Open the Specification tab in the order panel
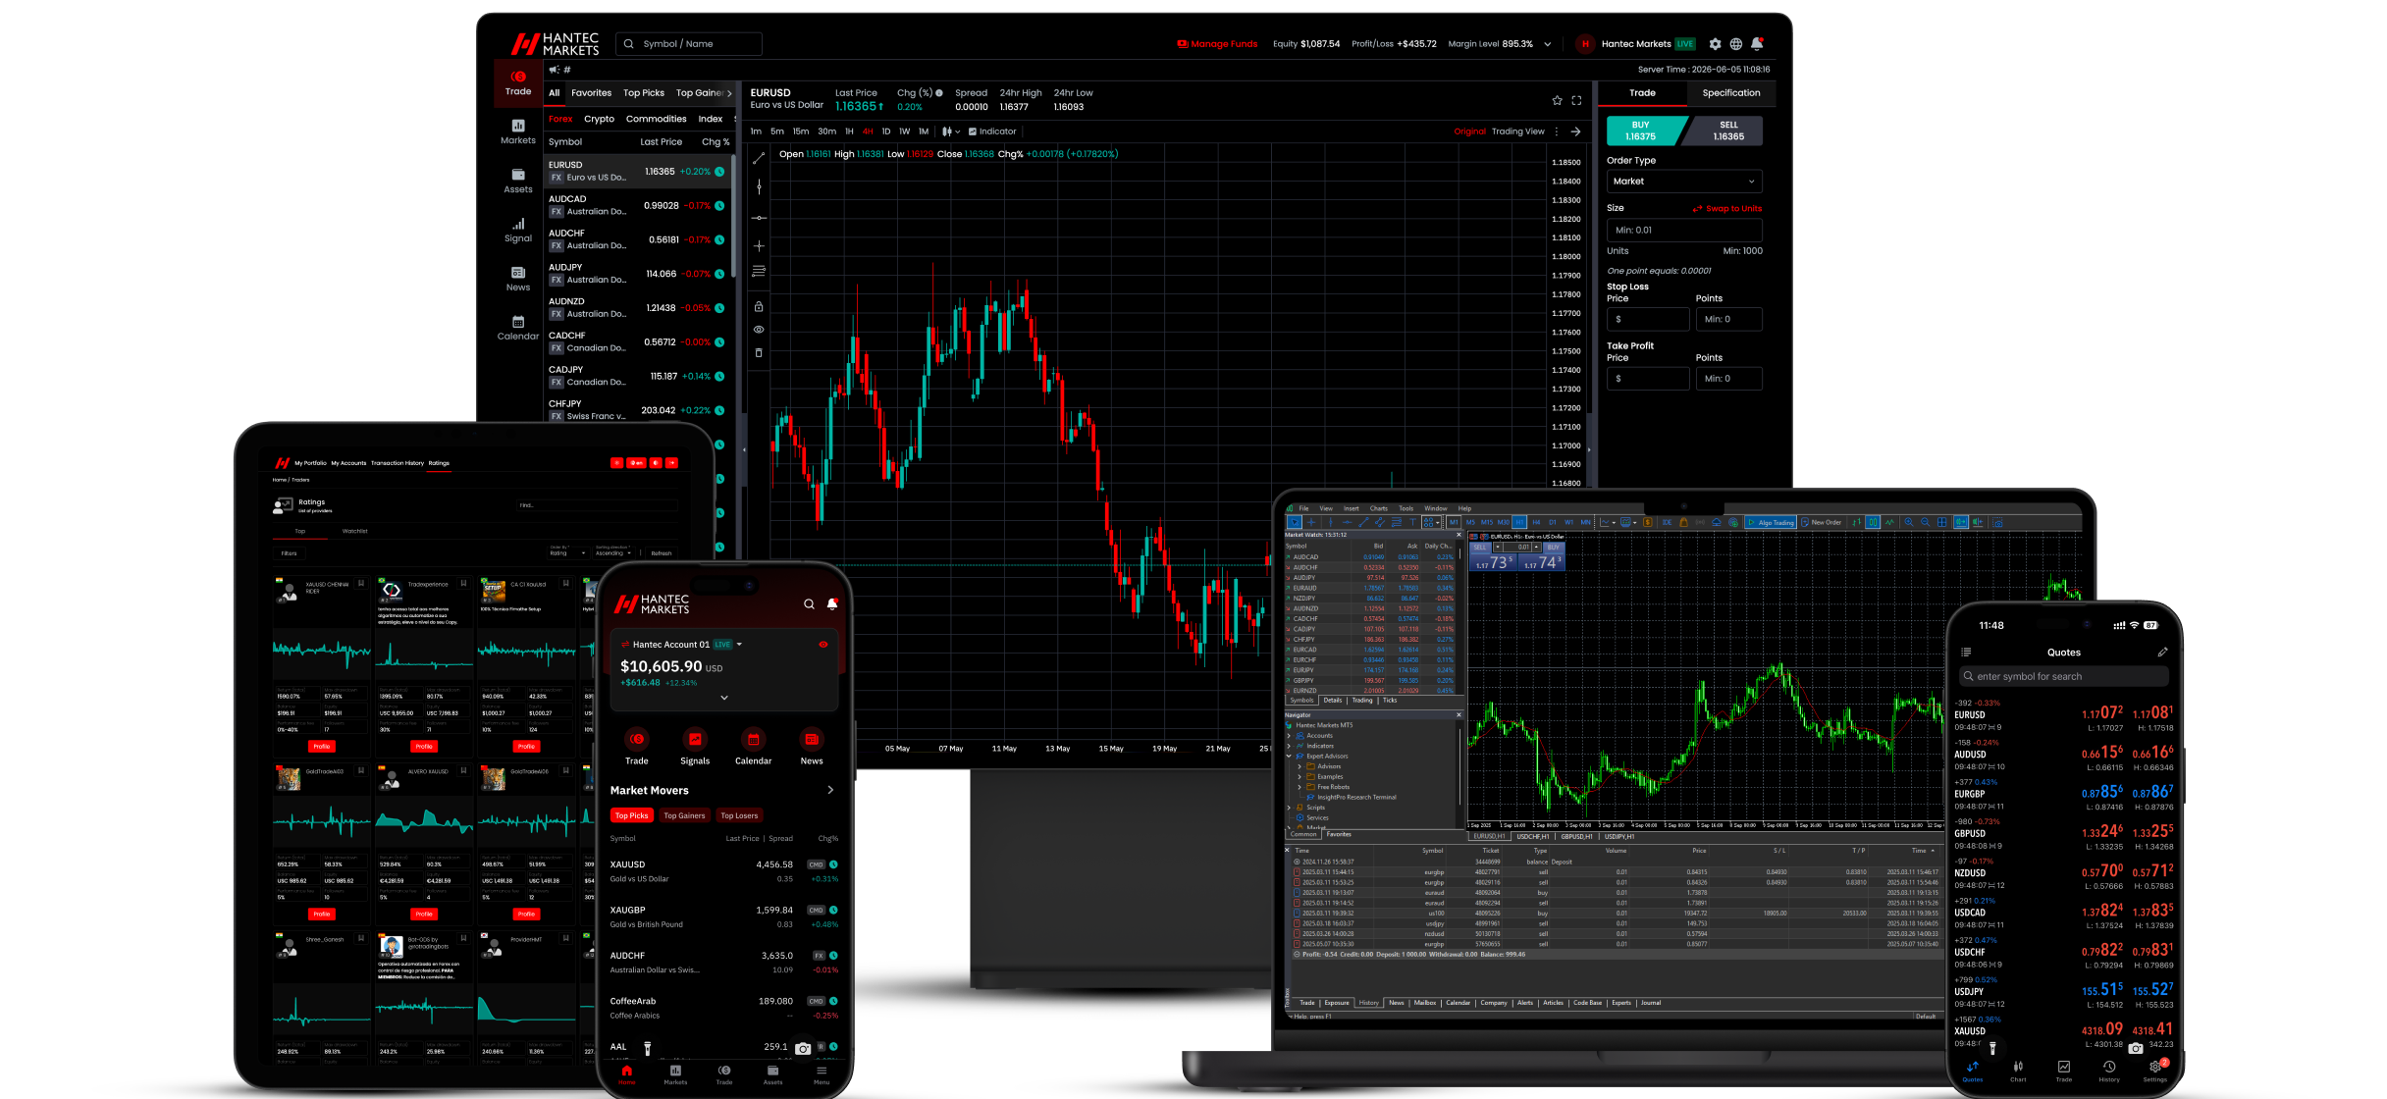This screenshot has height=1099, width=2387. [1730, 93]
